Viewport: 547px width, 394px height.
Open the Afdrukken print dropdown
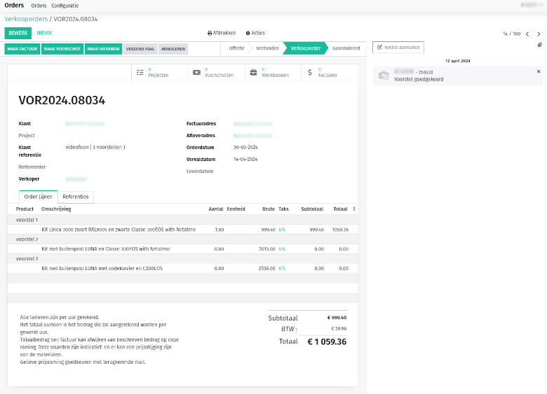pyautogui.click(x=222, y=33)
